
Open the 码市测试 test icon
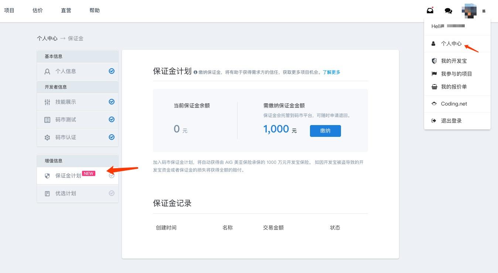point(47,120)
